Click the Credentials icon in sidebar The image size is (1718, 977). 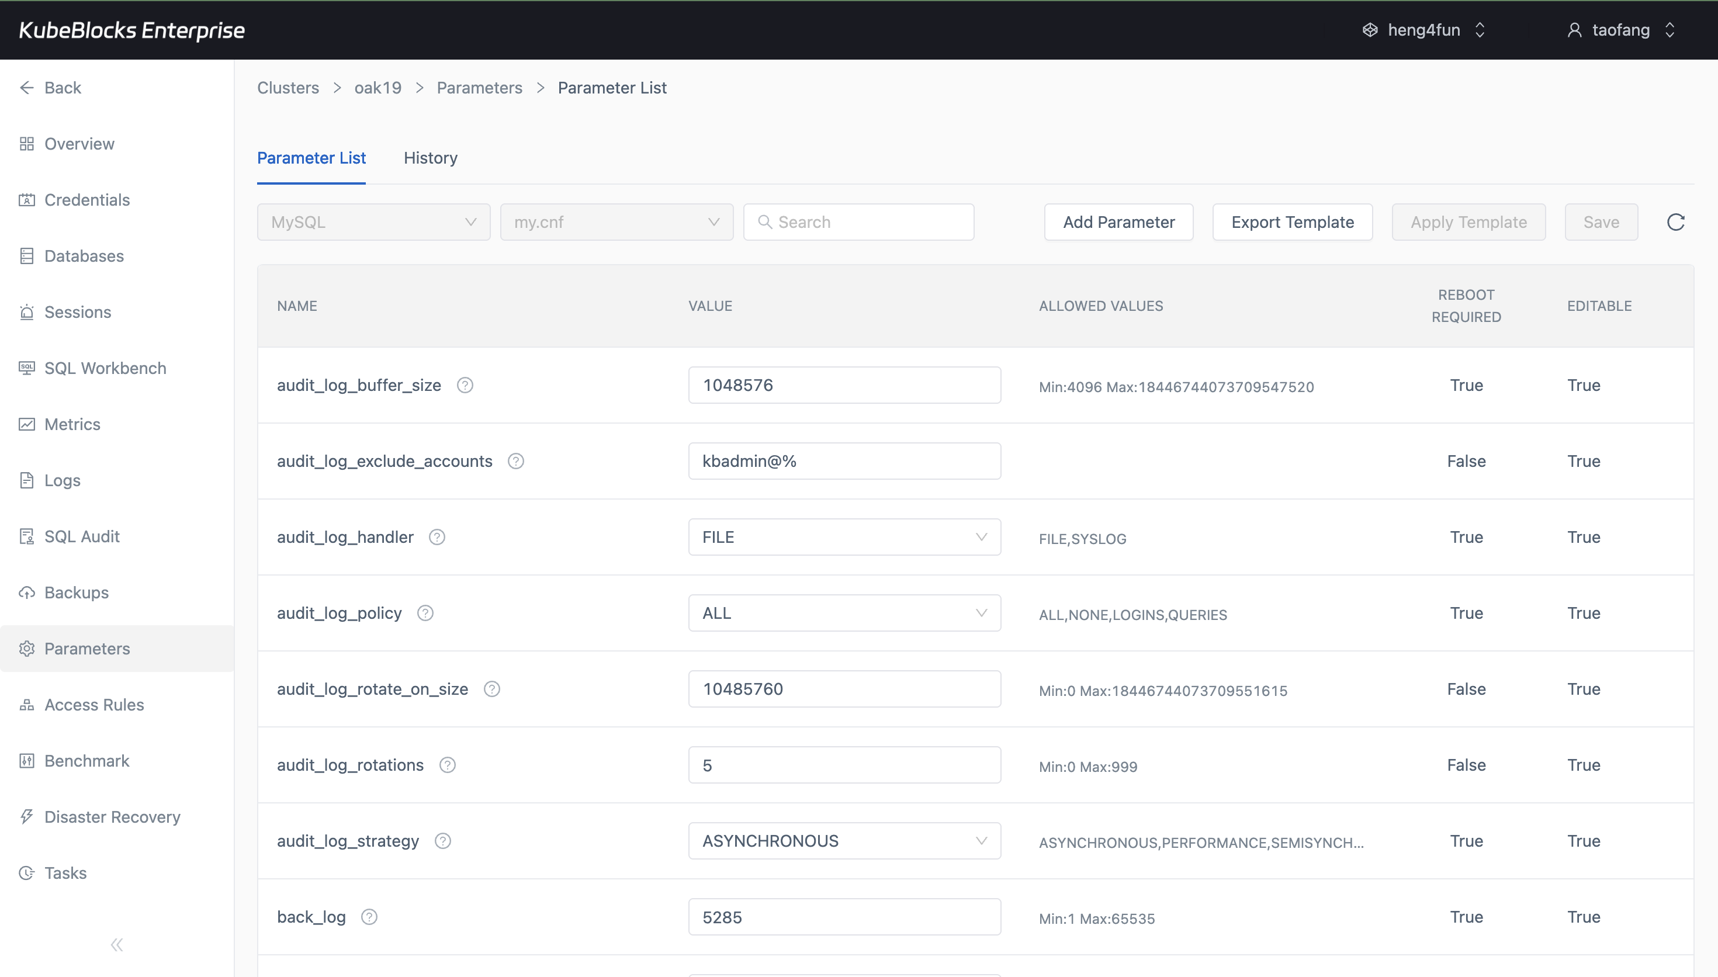[x=27, y=200]
